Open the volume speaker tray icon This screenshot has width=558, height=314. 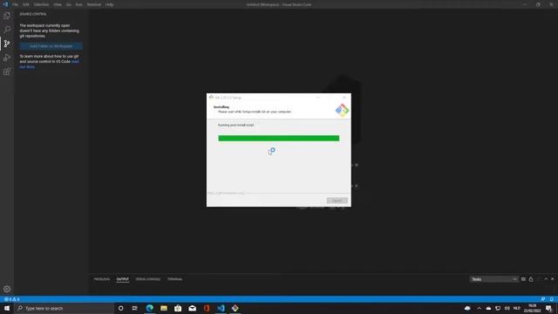(x=507, y=308)
